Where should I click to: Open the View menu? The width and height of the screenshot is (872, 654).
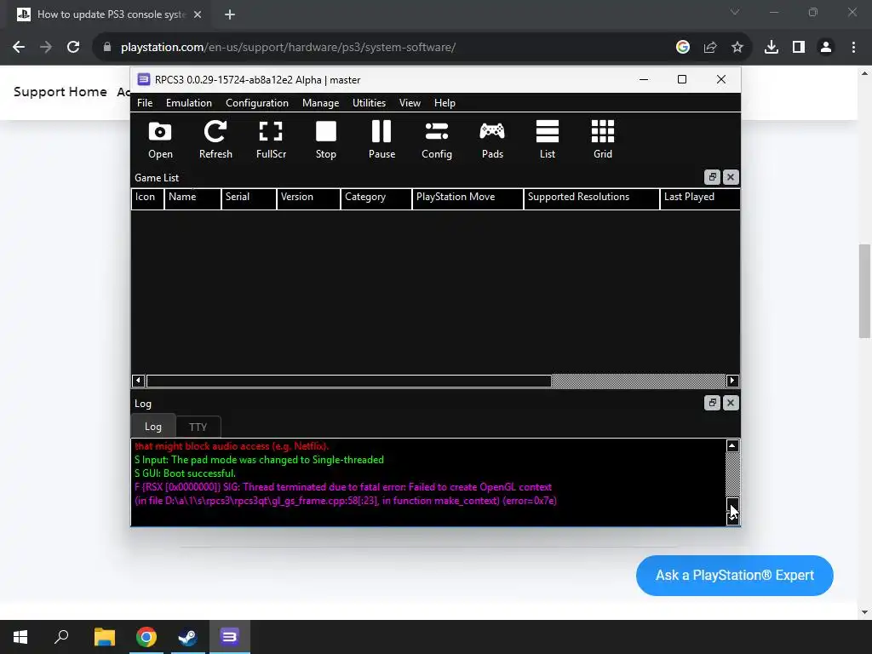(410, 103)
